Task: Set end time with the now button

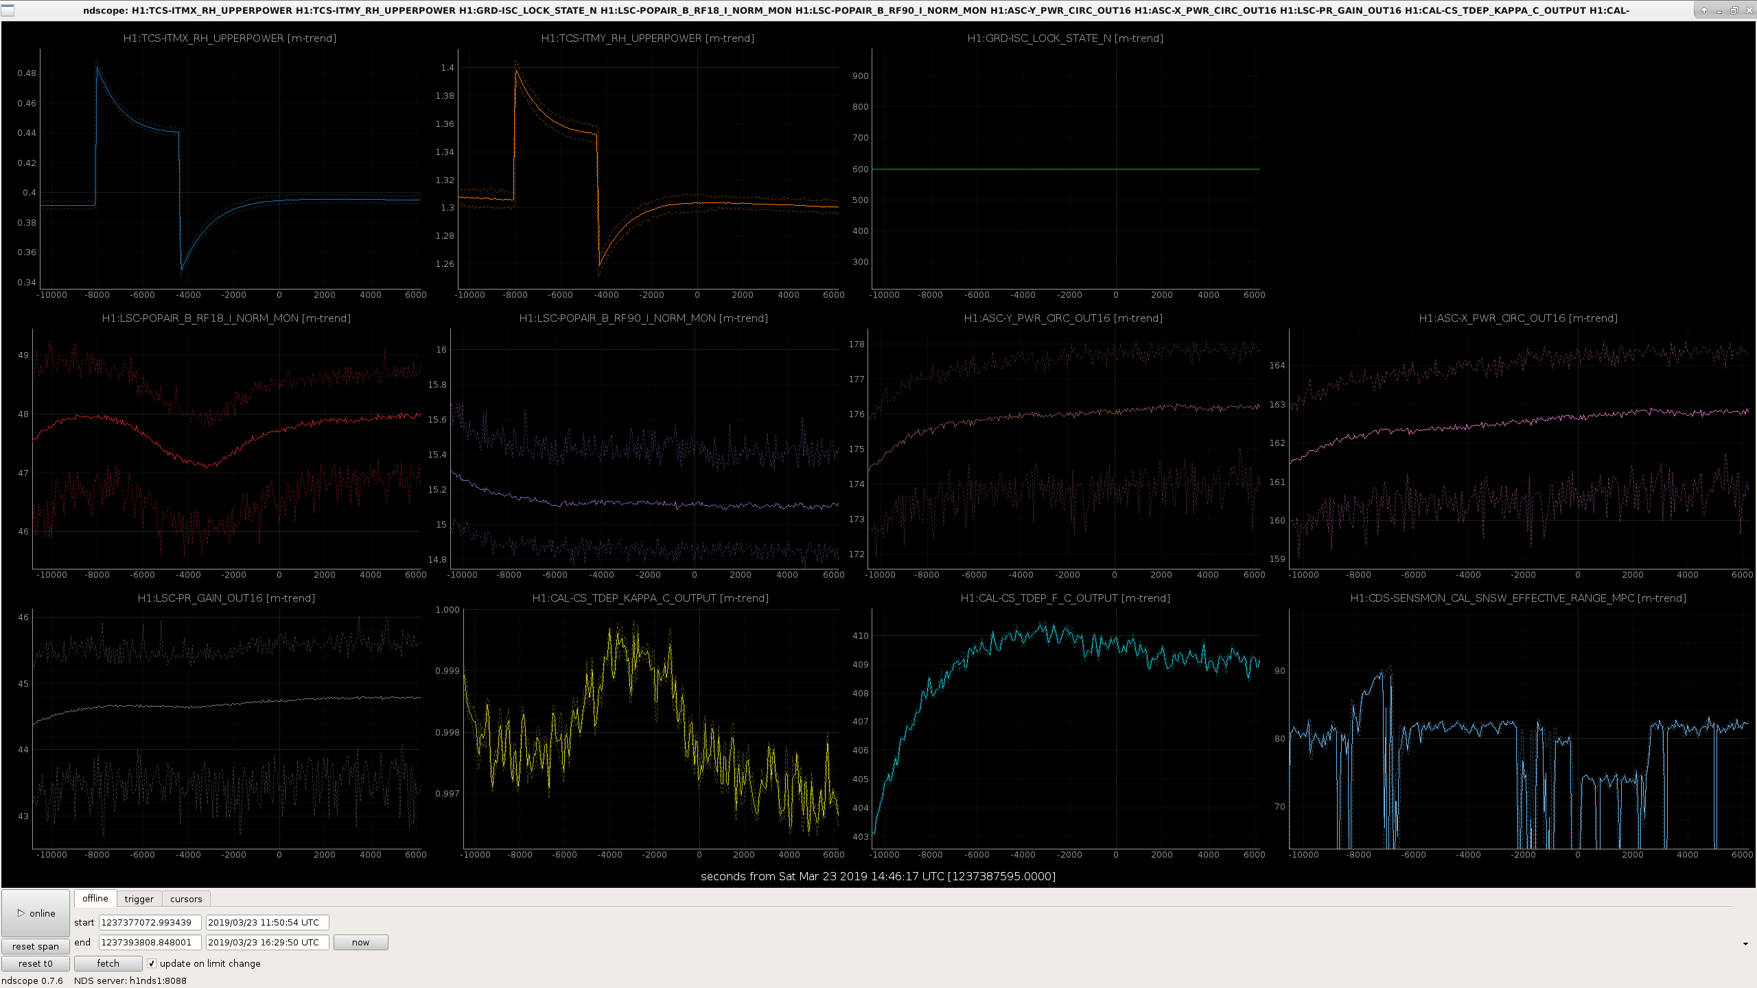Action: coord(360,942)
